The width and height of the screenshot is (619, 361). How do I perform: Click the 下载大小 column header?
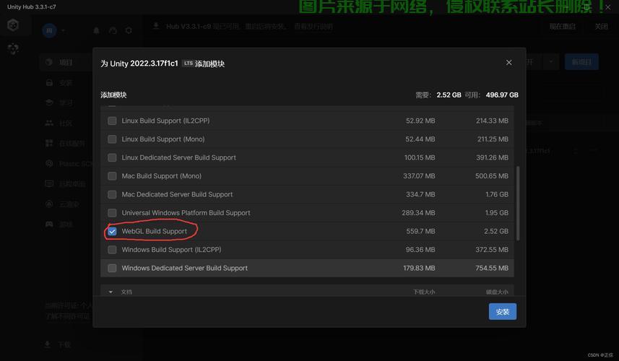point(424,292)
